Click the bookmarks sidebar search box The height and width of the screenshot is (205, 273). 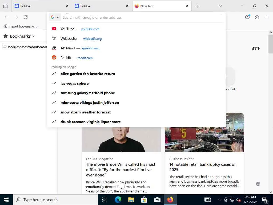(x=25, y=47)
